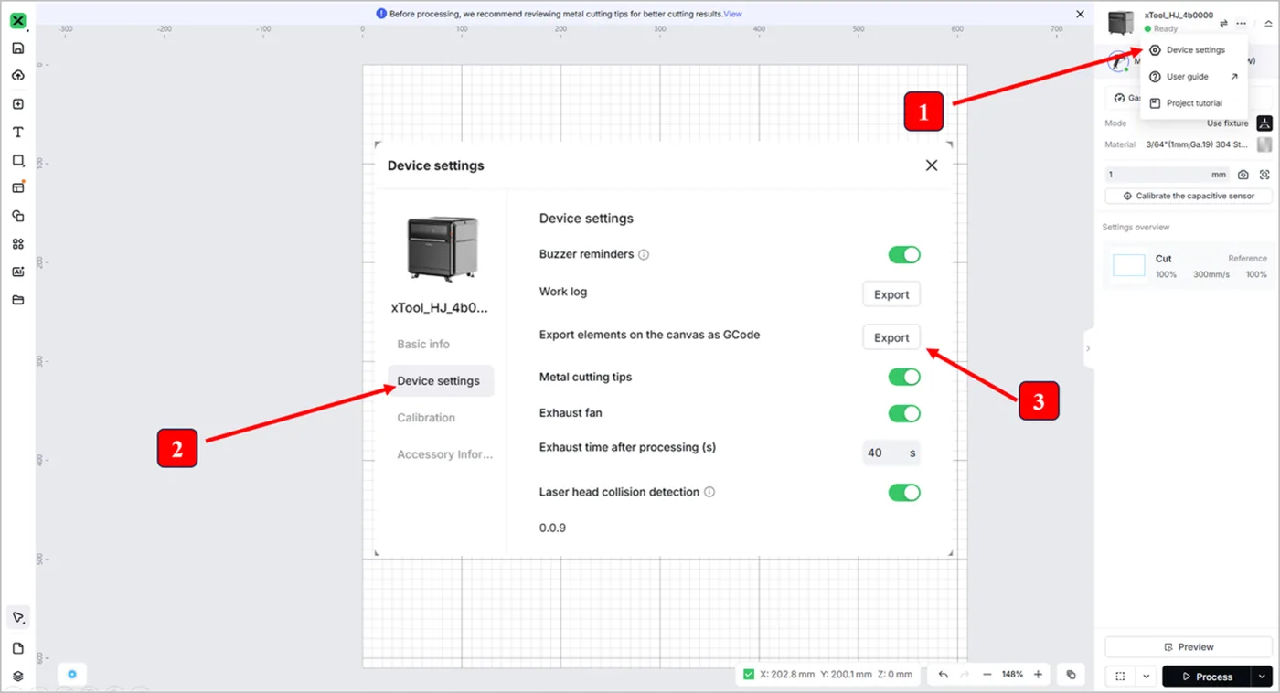Click the cloud upload icon

[18, 76]
